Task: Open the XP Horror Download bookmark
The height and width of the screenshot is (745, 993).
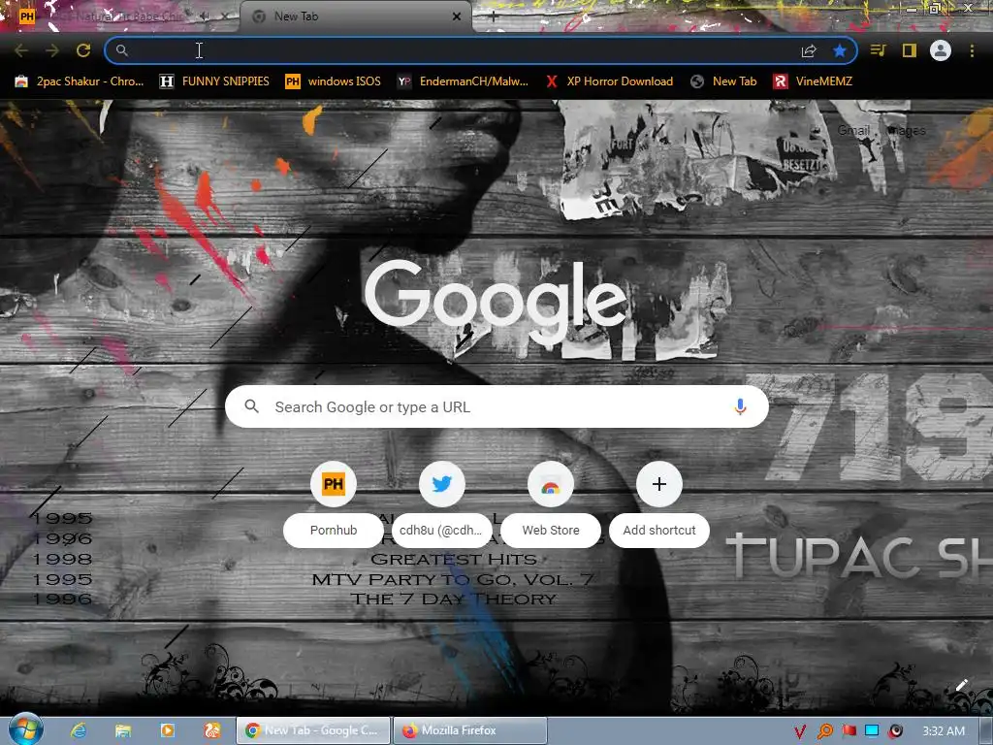Action: (609, 81)
